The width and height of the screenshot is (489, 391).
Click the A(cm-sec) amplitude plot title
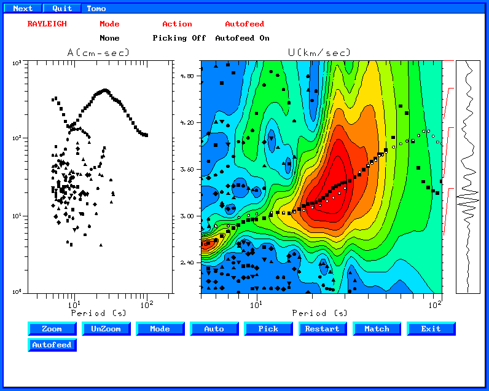(x=98, y=52)
